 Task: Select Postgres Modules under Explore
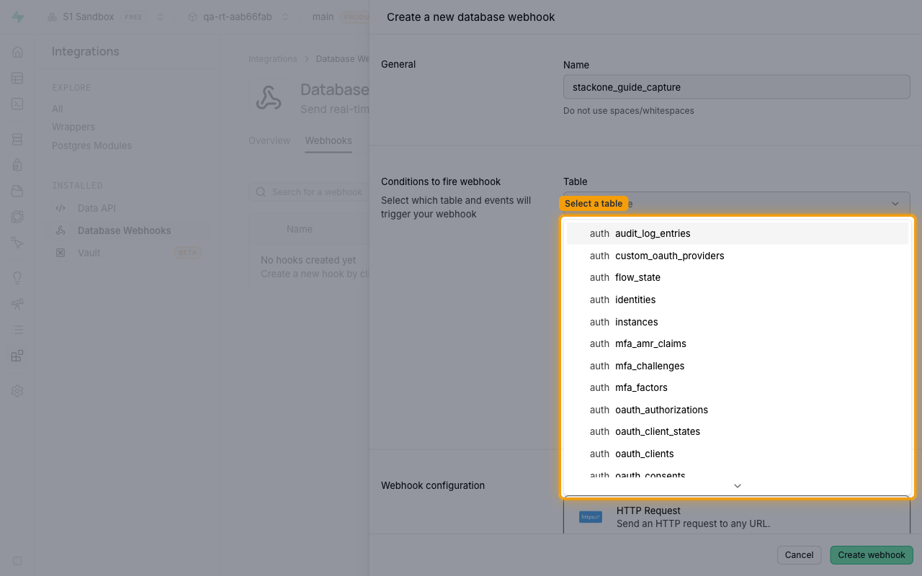click(91, 145)
